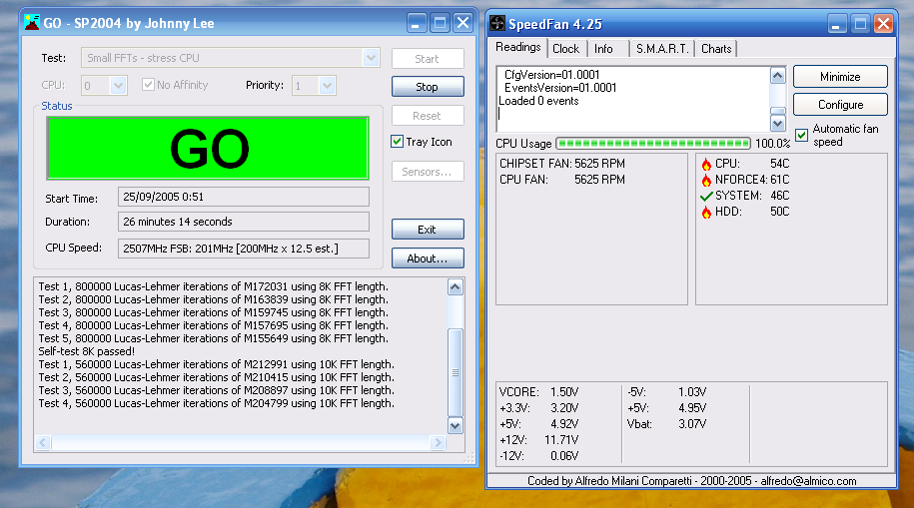Image resolution: width=914 pixels, height=508 pixels.
Task: Open the Test type dropdown
Action: 372,59
